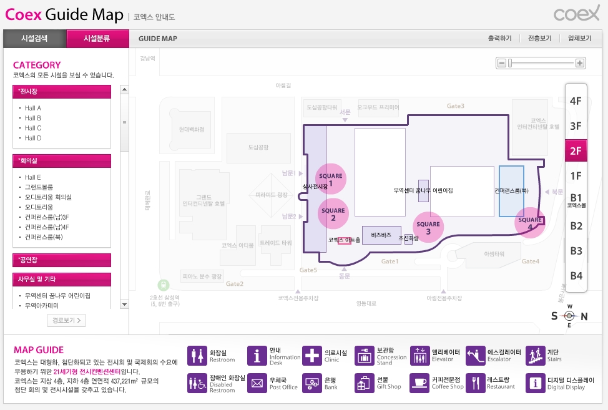The image size is (608, 410).
Task: Select 컨퍼런스룸(남)4F in the list
Action: click(x=47, y=227)
